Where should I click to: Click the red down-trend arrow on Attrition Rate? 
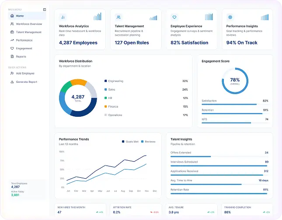[151, 212]
